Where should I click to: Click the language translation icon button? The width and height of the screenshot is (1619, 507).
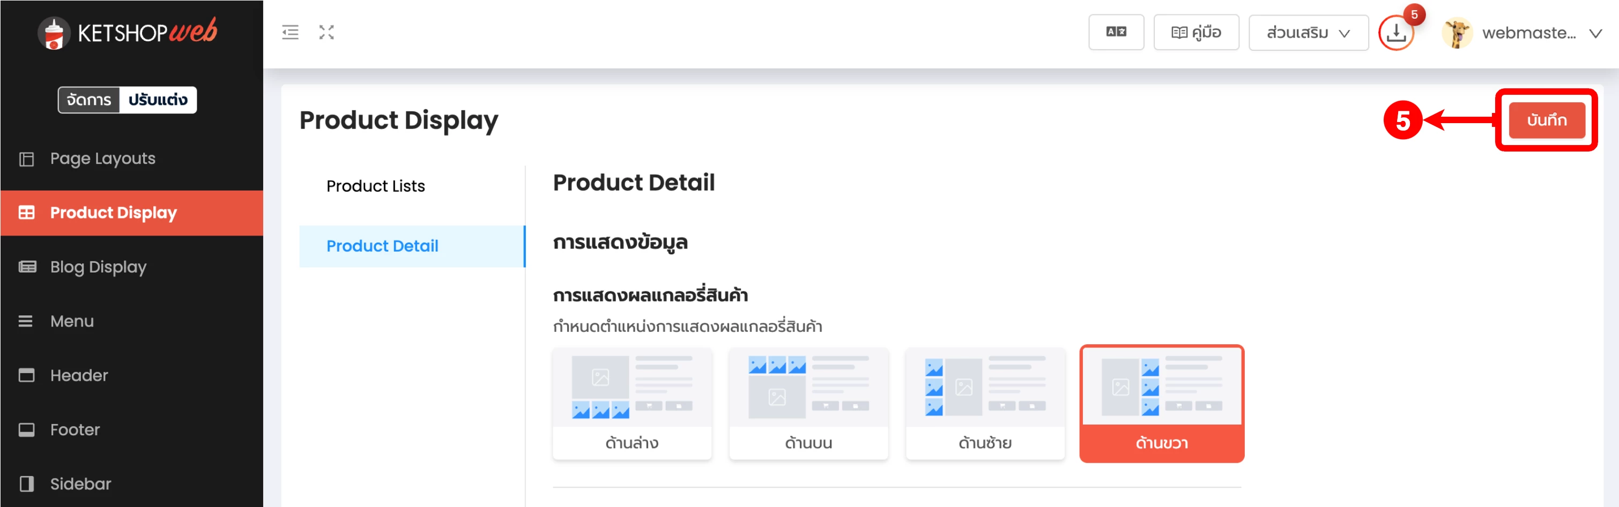[1116, 32]
